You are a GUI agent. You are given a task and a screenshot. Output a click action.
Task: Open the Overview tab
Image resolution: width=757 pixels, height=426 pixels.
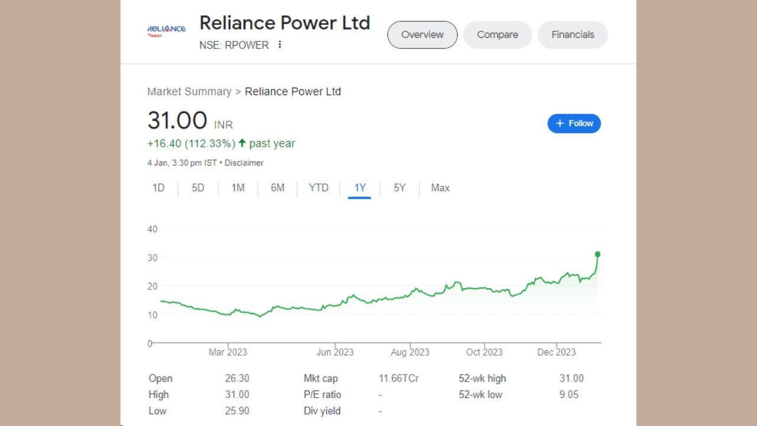[x=422, y=34]
